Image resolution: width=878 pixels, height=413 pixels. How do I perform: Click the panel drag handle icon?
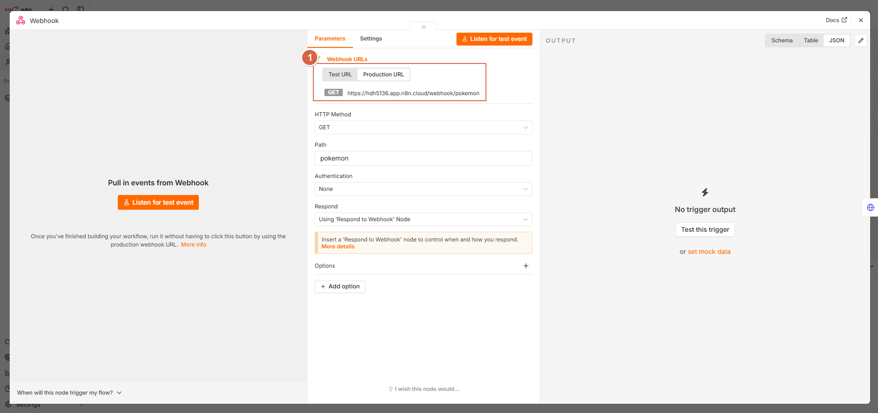coord(424,27)
